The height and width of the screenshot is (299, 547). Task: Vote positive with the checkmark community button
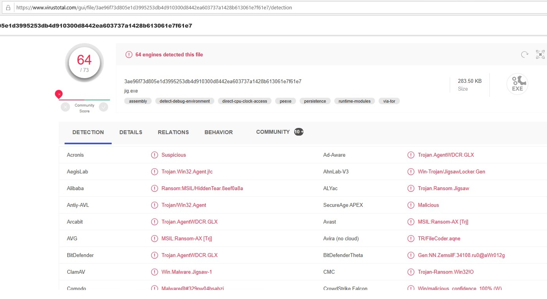click(103, 107)
